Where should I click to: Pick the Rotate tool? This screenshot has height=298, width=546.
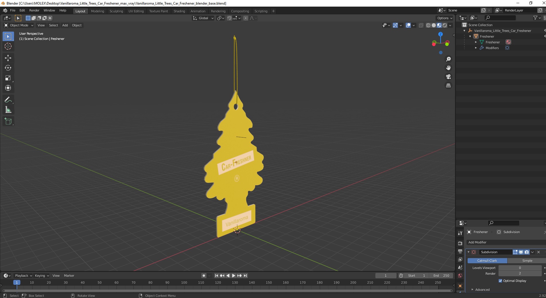8,68
